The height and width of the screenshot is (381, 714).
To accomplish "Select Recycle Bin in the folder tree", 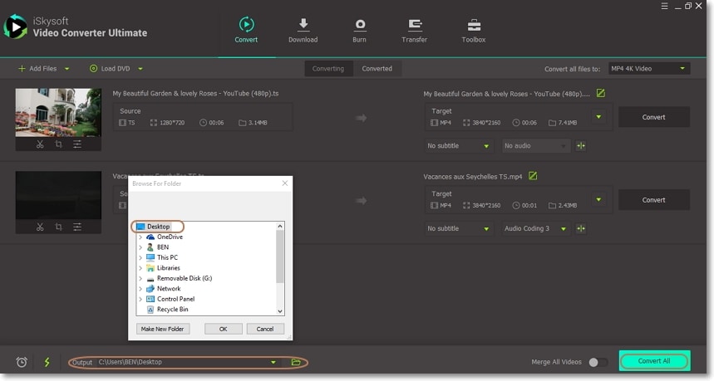I will (172, 309).
